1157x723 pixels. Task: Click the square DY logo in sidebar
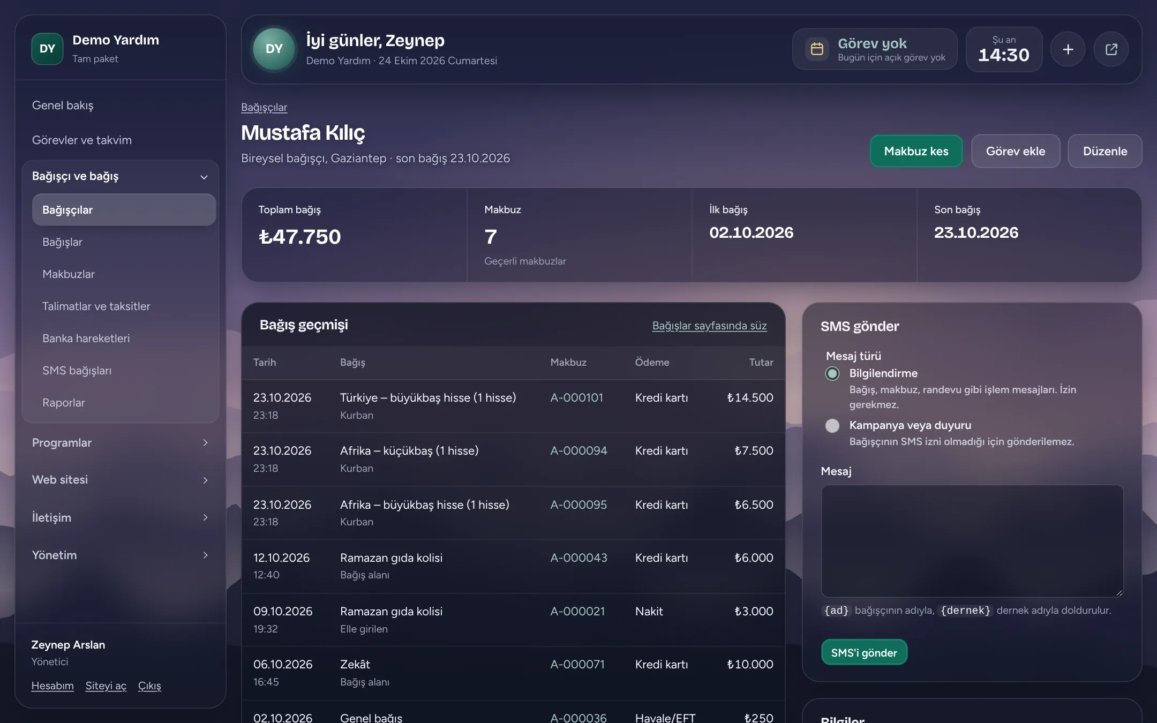pos(47,49)
